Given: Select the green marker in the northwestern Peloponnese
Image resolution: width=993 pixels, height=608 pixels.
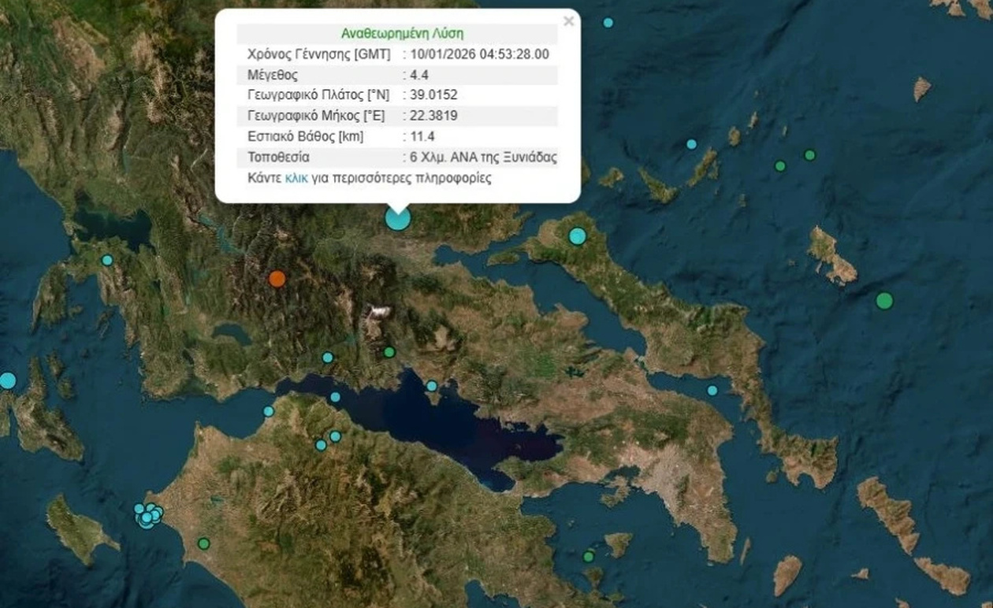Looking at the screenshot, I should pos(204,543).
